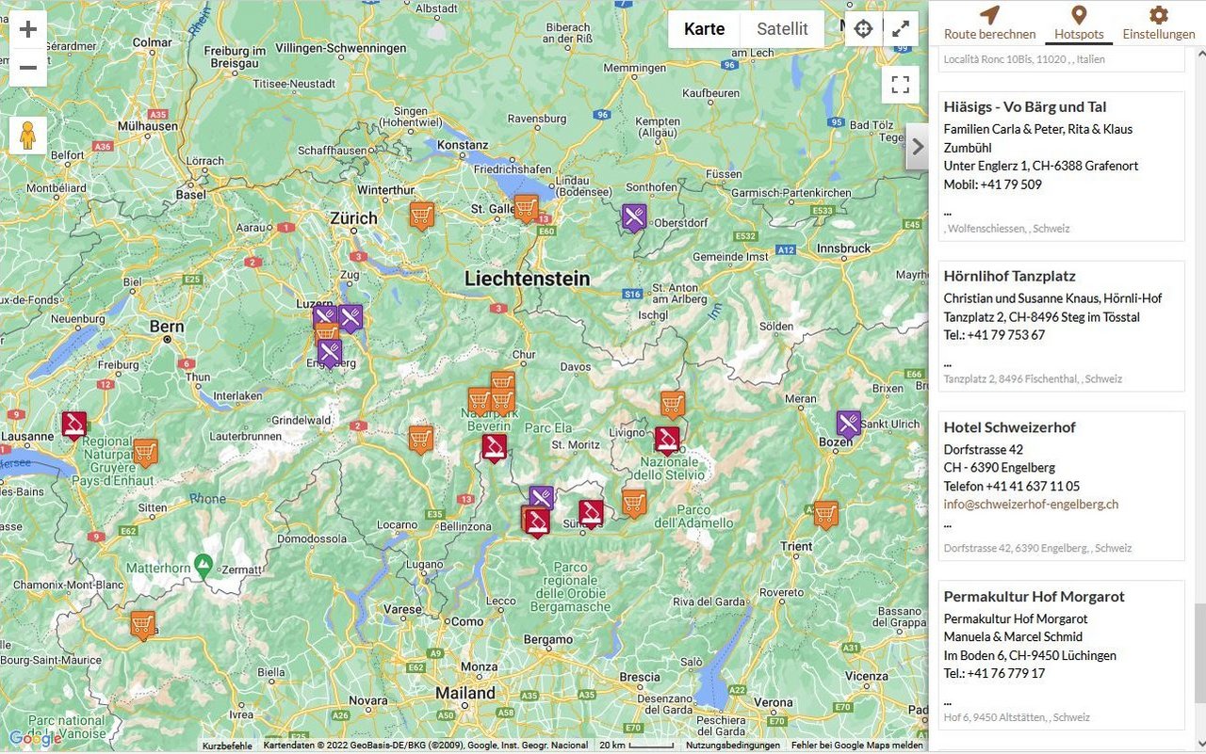Click the purple restaurant marker near Oberstdorf
The height and width of the screenshot is (754, 1206).
(x=635, y=217)
